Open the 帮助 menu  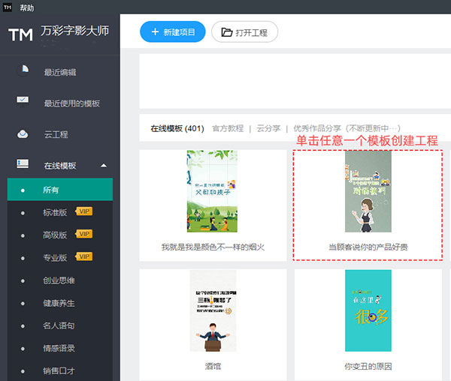pos(27,7)
